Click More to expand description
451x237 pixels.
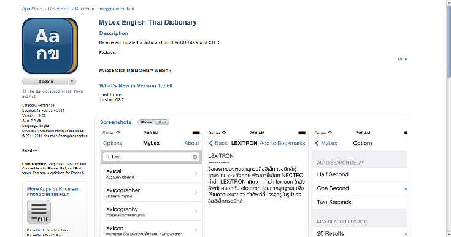pos(403,59)
